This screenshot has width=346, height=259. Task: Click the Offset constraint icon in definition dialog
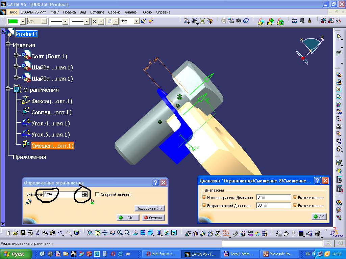click(29, 202)
